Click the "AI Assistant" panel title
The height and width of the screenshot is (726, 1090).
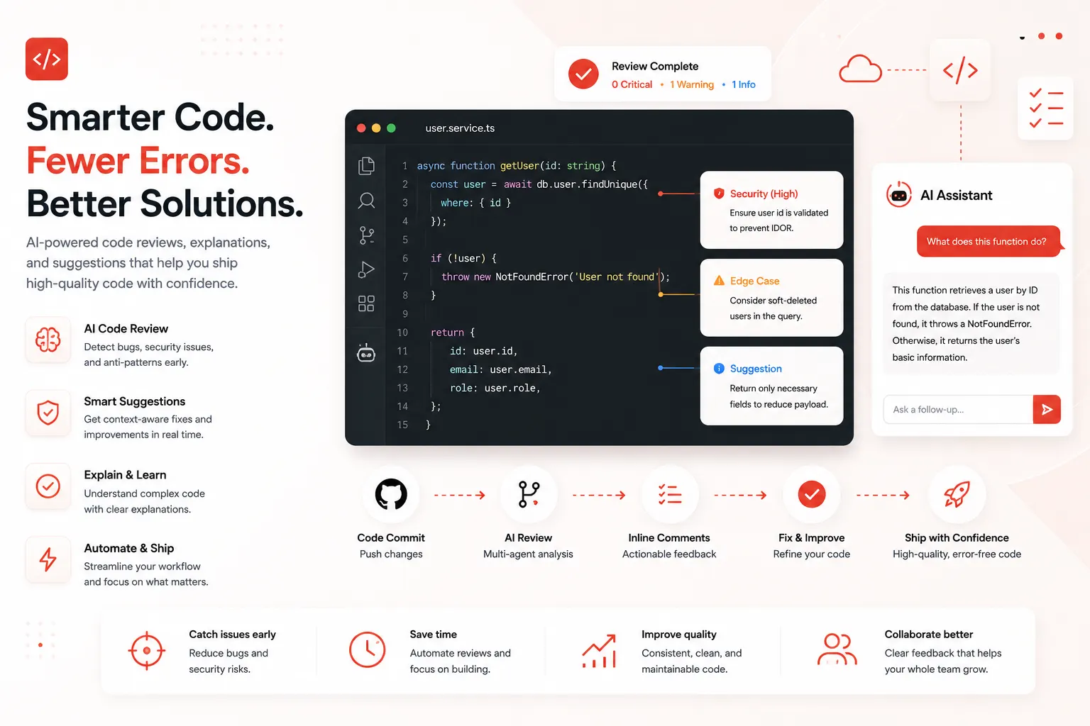coord(956,195)
